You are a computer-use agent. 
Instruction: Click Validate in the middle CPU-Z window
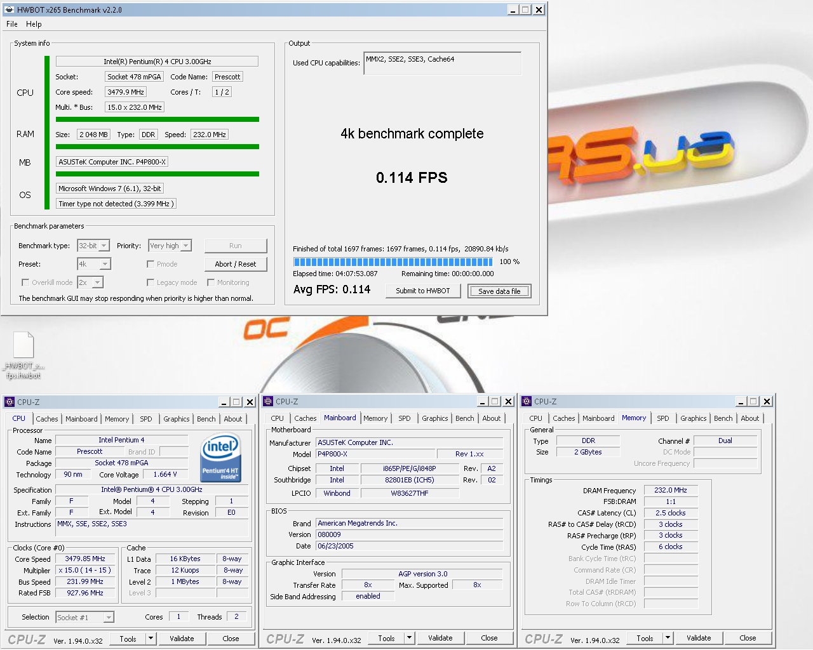pos(440,639)
